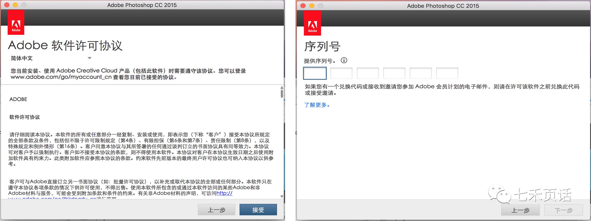Click the ADOBE text in the agreement body

coord(18,99)
